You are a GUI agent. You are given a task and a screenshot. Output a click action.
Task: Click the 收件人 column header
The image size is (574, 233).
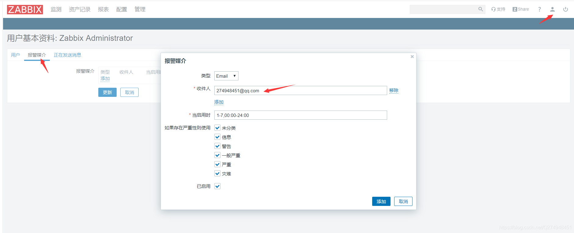click(126, 72)
